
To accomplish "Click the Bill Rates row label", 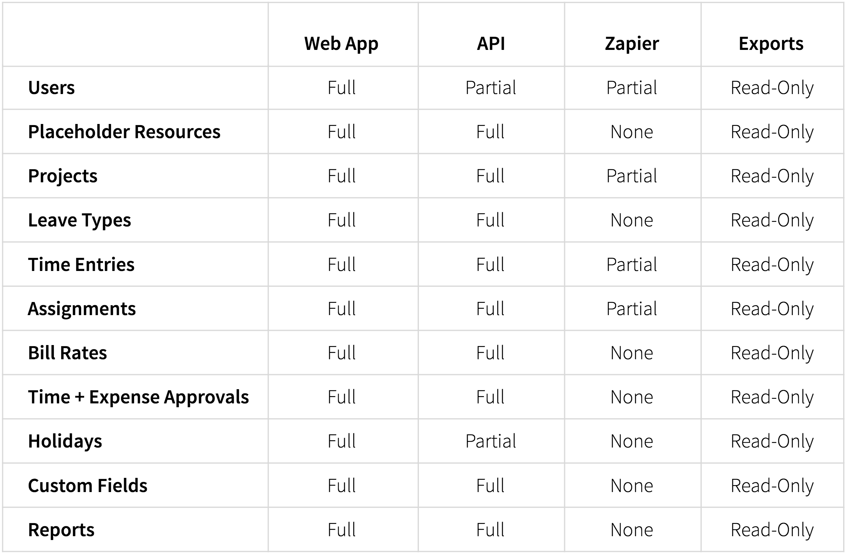I will [67, 353].
